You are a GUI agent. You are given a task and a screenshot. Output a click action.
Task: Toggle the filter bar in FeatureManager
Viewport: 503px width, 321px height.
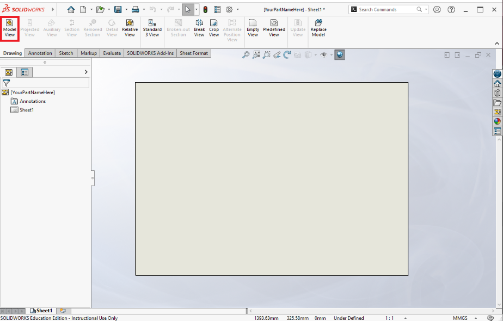[x=7, y=83]
